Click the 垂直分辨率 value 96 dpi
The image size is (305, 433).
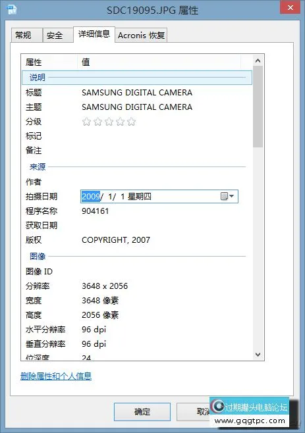point(94,344)
